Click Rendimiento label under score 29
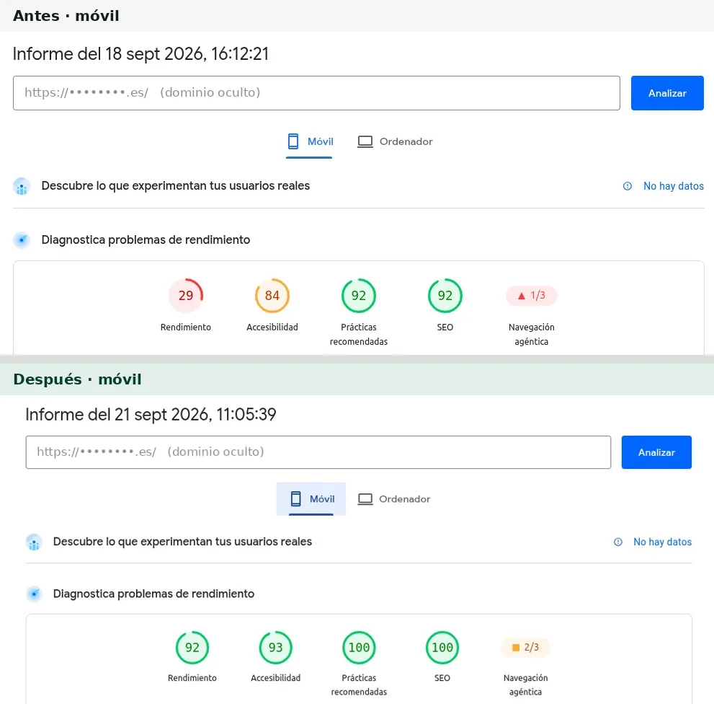Screen dimensions: 714x704 pos(185,327)
